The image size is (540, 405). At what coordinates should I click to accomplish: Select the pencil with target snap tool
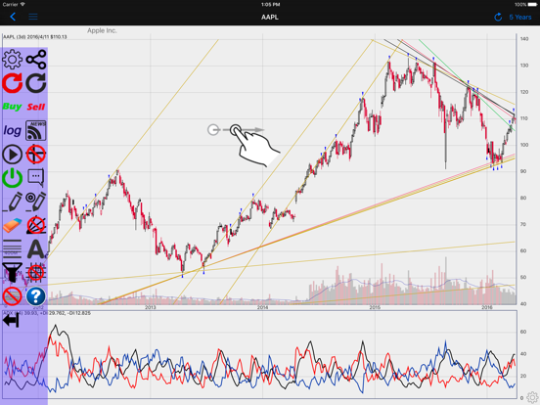36,202
